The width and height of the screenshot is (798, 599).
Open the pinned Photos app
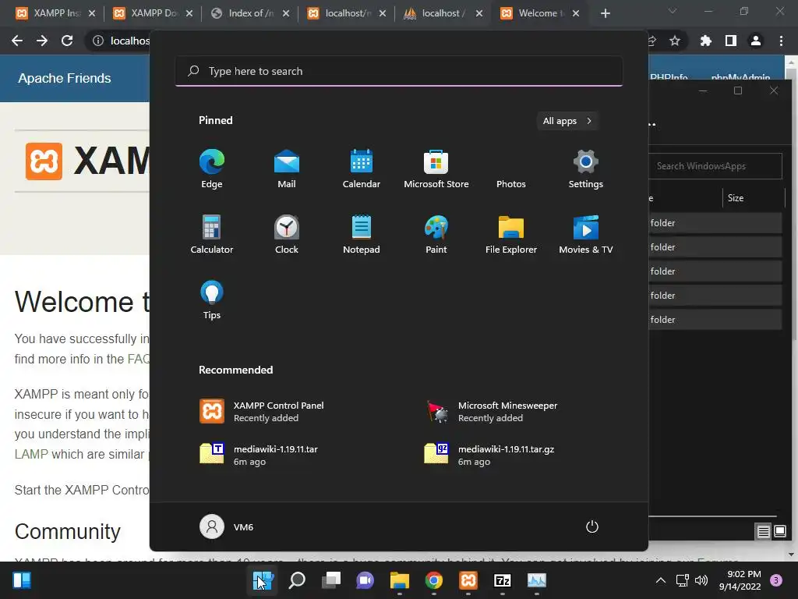click(511, 169)
